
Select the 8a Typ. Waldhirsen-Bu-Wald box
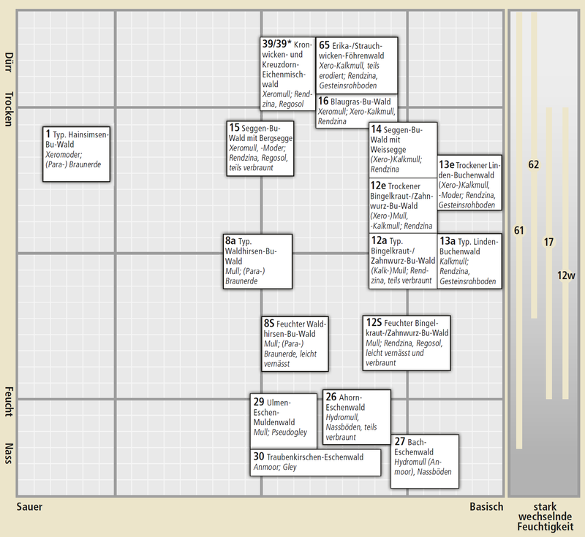257,261
